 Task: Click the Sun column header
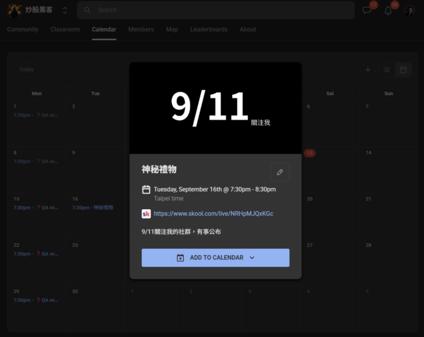[389, 93]
